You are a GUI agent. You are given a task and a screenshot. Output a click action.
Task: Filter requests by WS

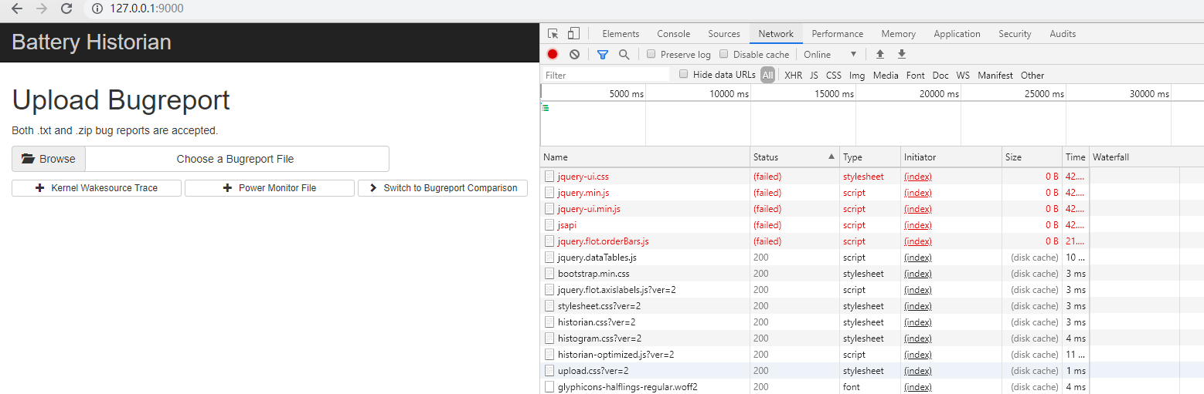(963, 76)
